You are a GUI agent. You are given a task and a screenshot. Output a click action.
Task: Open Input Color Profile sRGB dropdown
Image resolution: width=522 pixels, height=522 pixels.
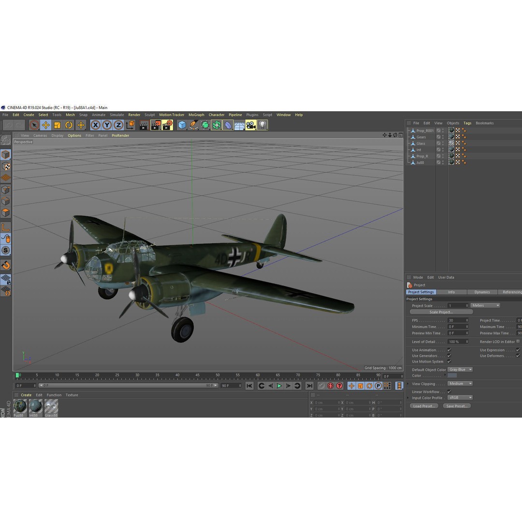pyautogui.click(x=460, y=397)
